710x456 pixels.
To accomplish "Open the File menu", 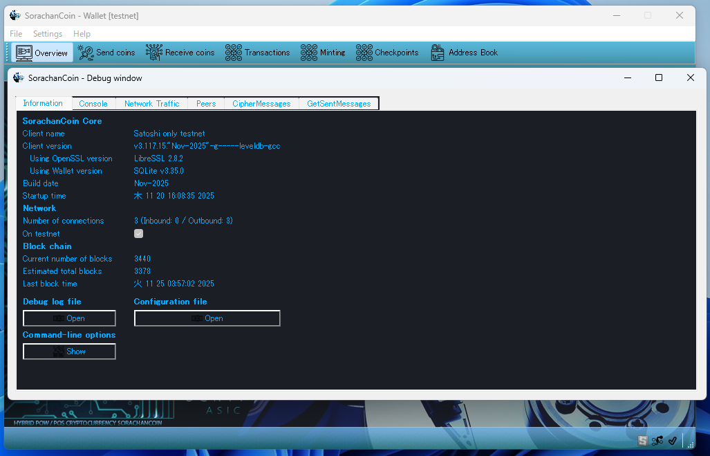I will pyautogui.click(x=16, y=34).
